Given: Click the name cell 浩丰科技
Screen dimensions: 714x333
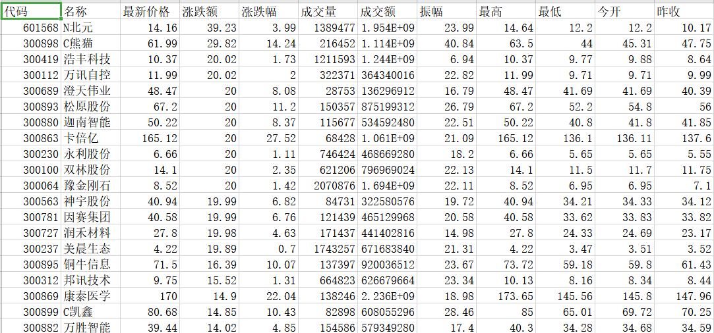Looking at the screenshot, I should tap(91, 59).
